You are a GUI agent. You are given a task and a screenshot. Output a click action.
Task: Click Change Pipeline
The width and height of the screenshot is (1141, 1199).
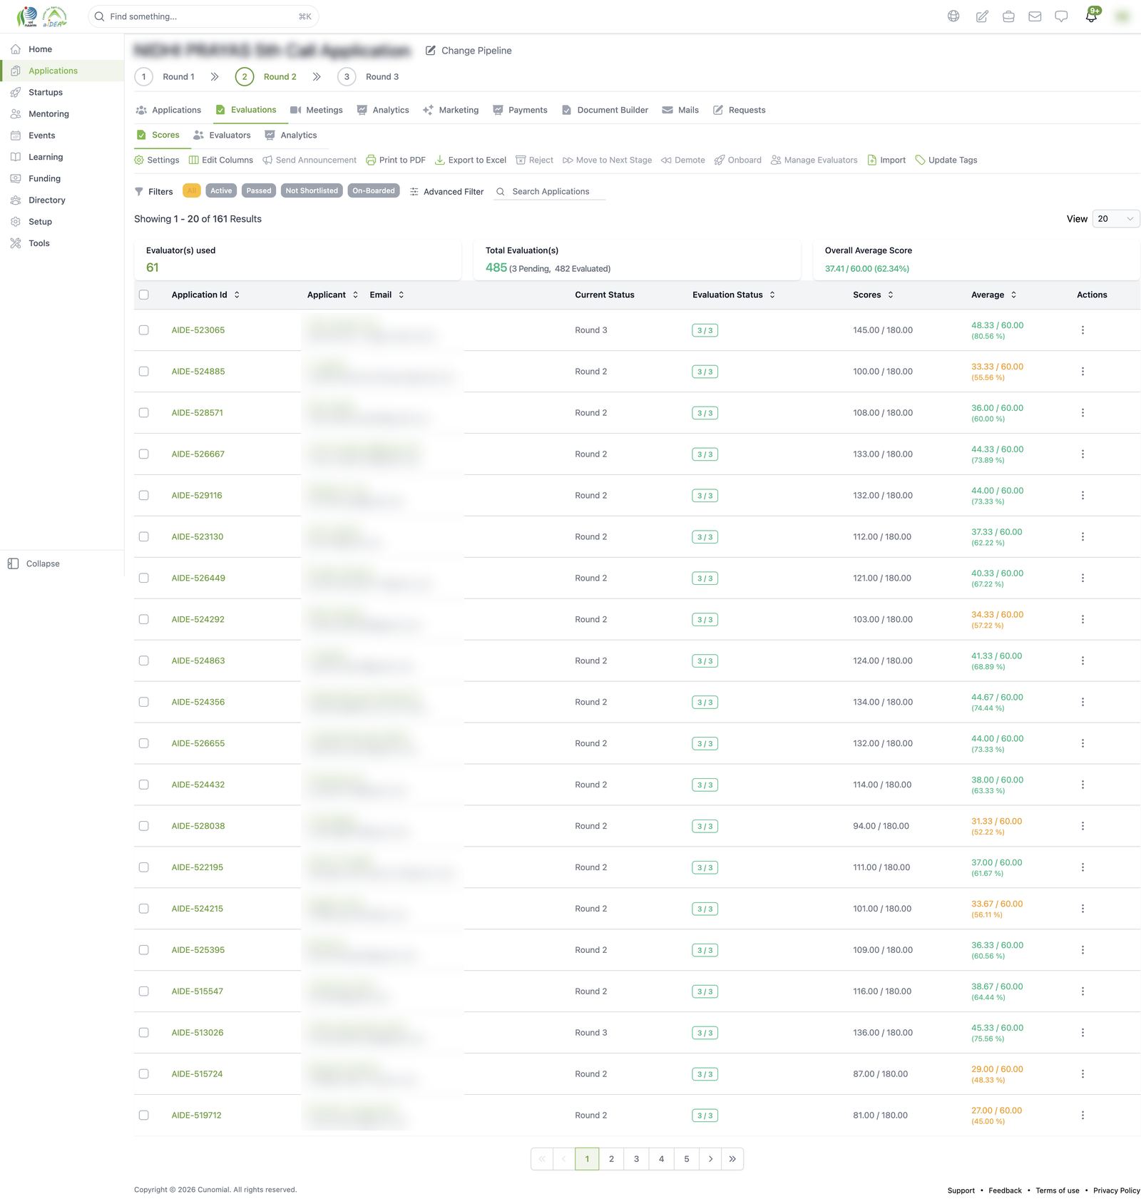pos(469,51)
